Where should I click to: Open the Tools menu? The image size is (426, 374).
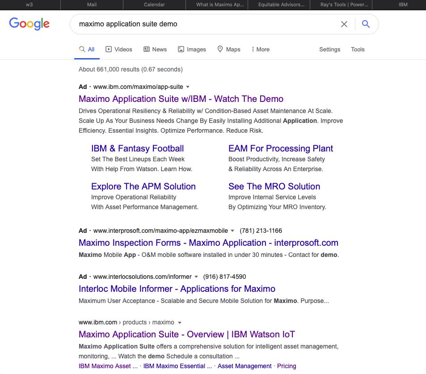pos(358,49)
